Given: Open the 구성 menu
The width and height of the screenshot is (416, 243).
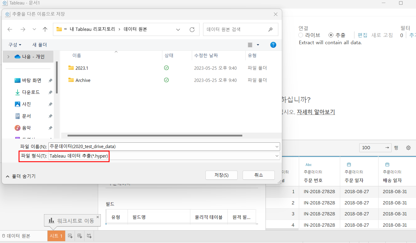Looking at the screenshot, I should 15,45.
